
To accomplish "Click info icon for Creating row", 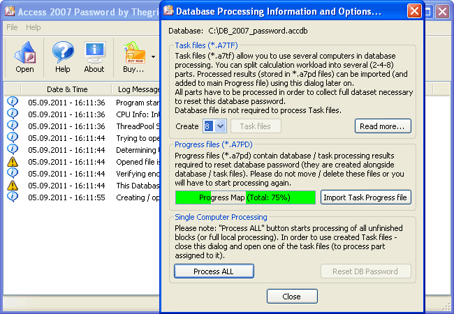I will [13, 197].
